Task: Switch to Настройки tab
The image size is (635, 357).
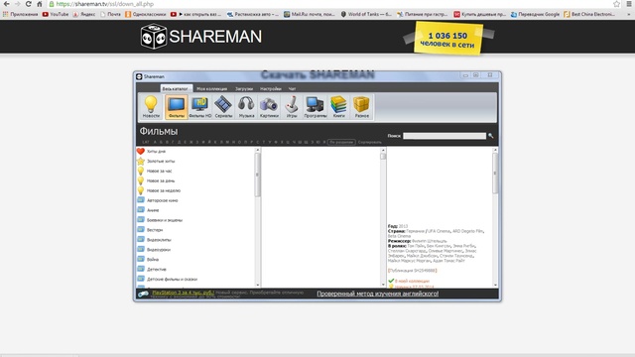Action: coord(271,88)
